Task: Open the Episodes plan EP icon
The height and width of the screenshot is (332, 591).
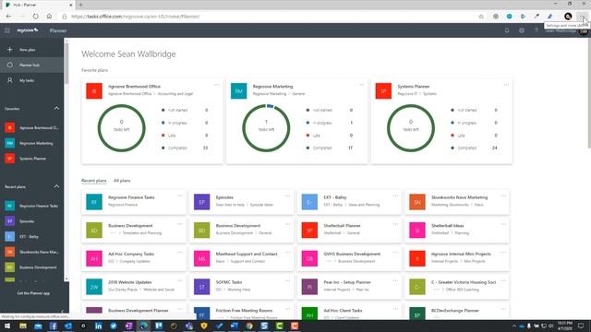Action: coord(201,202)
